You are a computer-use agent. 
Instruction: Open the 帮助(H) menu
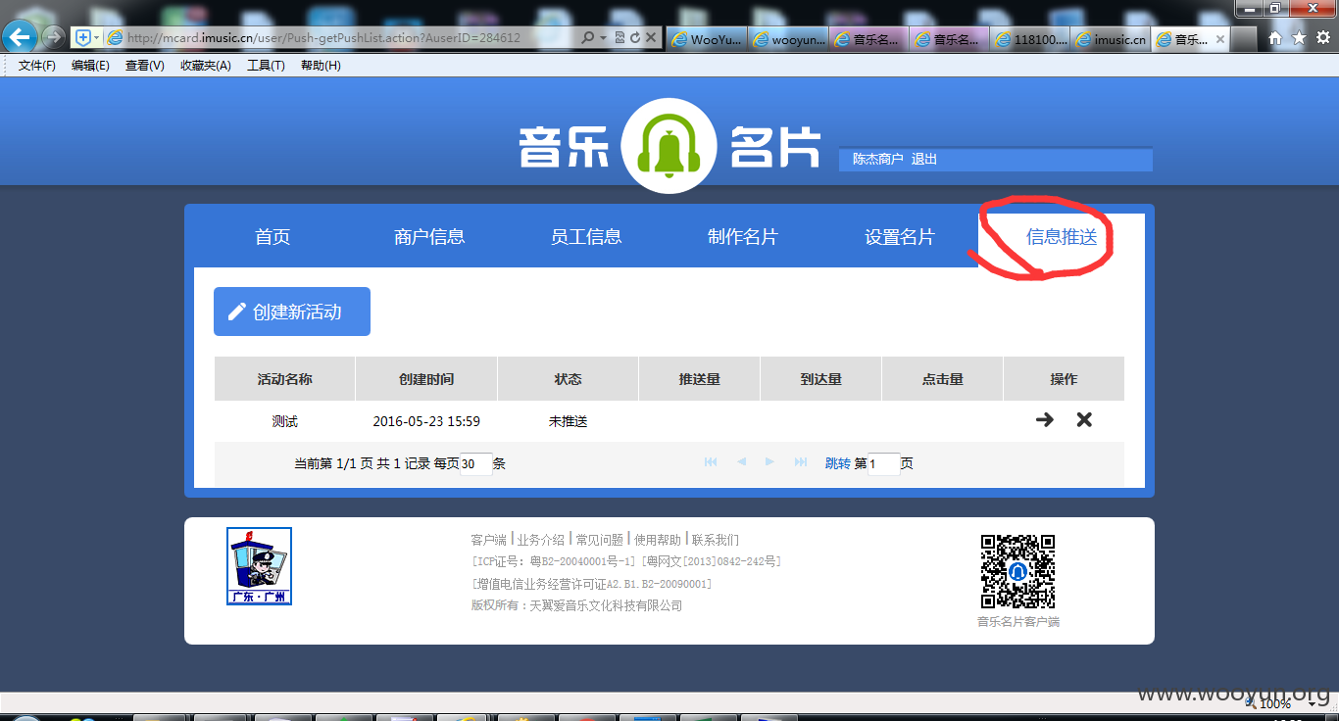(321, 66)
